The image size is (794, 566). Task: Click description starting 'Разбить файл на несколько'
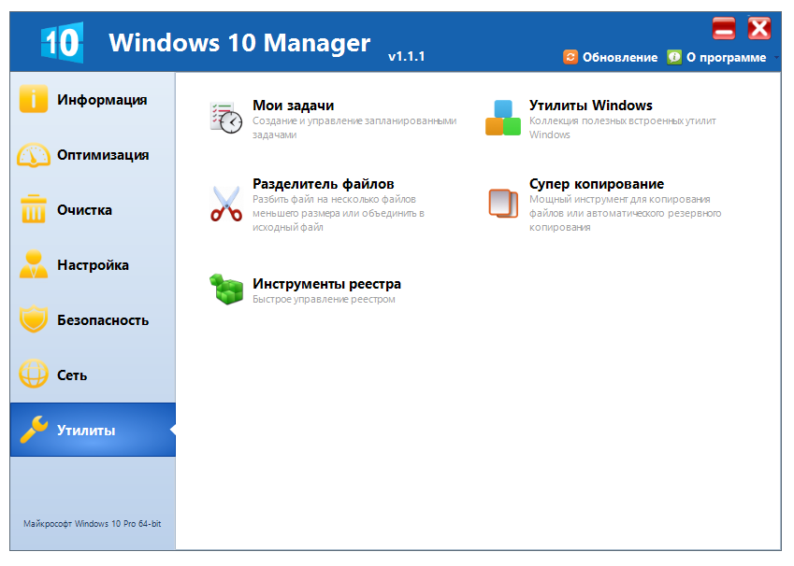pyautogui.click(x=339, y=213)
